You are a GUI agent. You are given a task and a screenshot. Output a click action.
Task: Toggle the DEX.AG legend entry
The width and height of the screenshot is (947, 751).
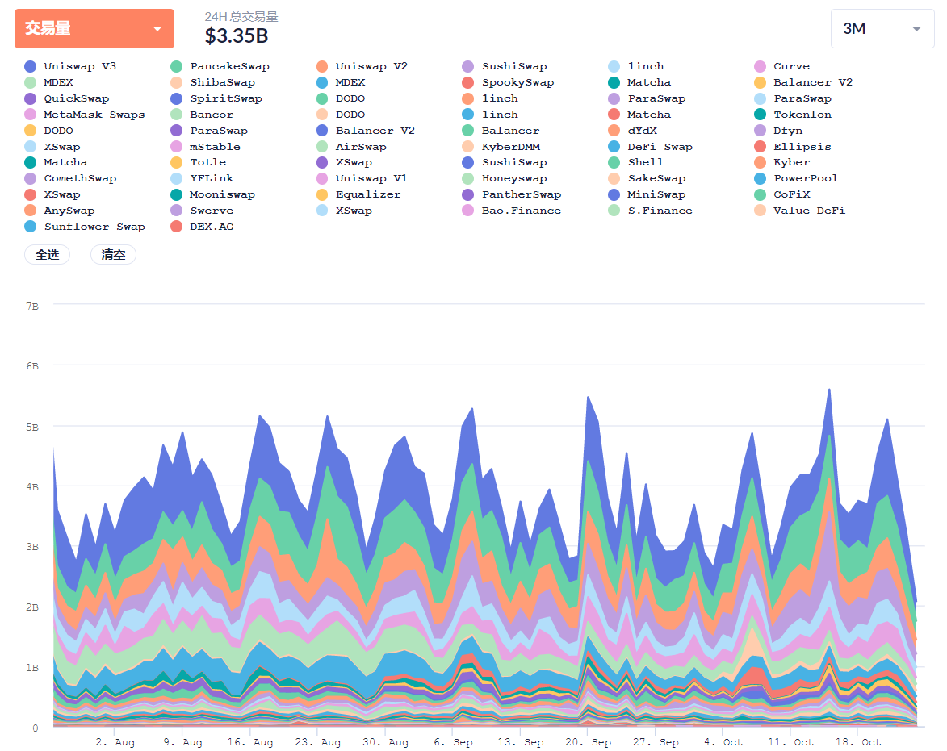(202, 227)
